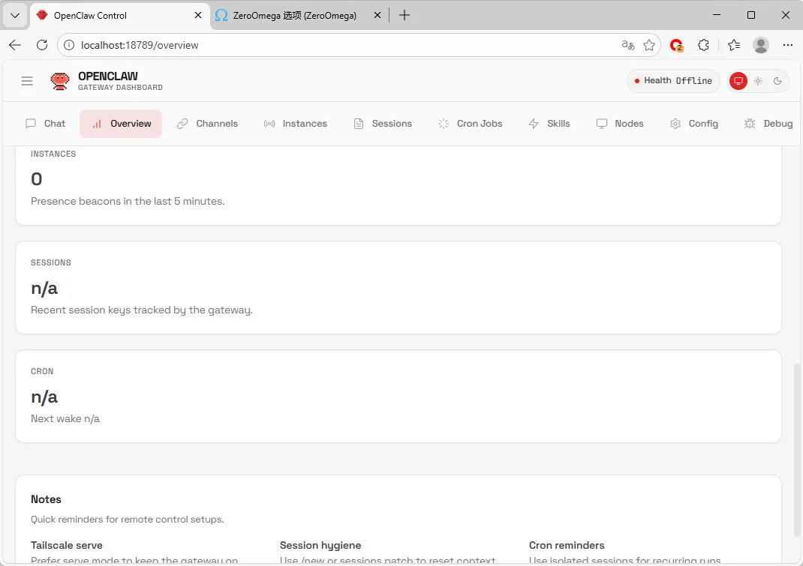Click the Nodes monitor icon
The width and height of the screenshot is (803, 566).
point(602,124)
